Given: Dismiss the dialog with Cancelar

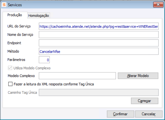Looking at the screenshot, I should pyautogui.click(x=149, y=114).
